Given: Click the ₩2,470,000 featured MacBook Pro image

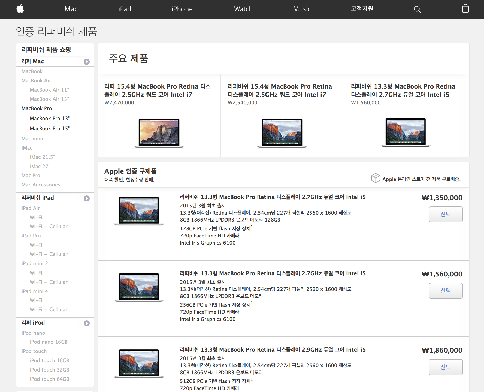Looking at the screenshot, I should [159, 133].
